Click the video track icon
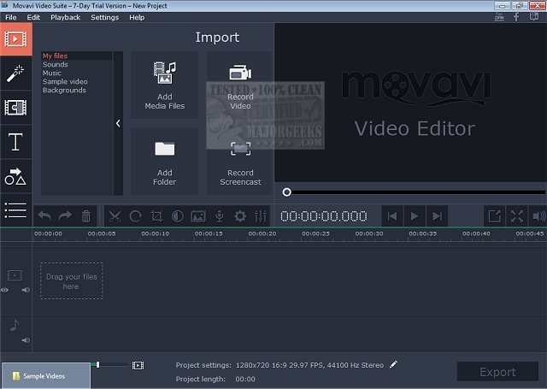This screenshot has height=389, width=547. [15, 275]
